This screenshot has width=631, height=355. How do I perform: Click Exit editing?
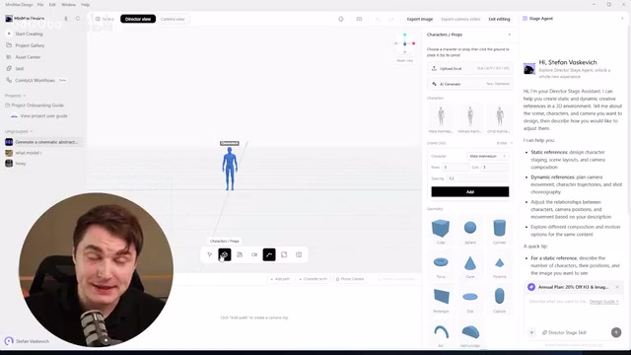coord(499,19)
